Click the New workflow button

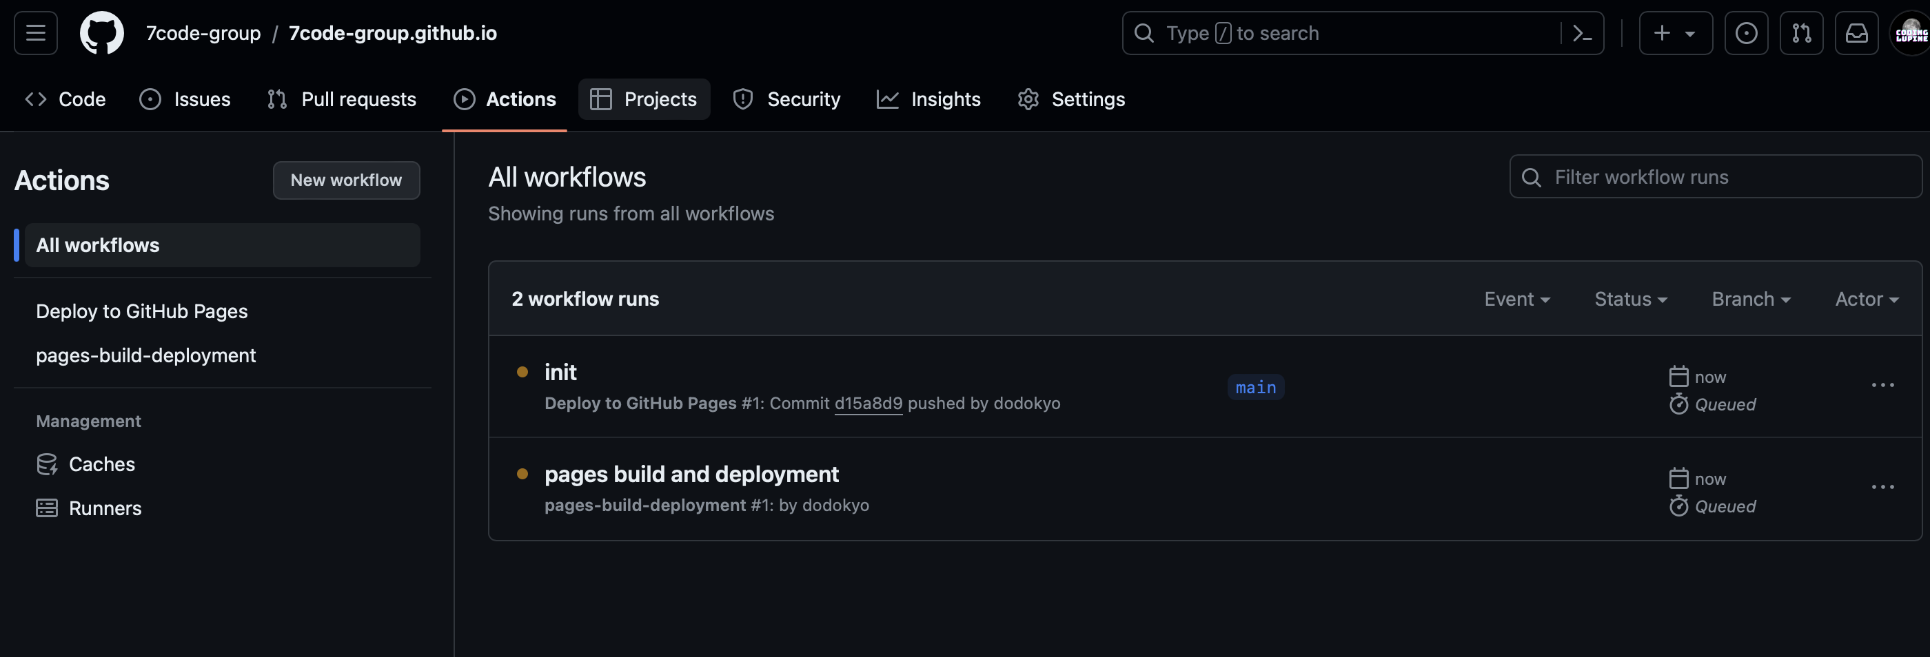346,180
